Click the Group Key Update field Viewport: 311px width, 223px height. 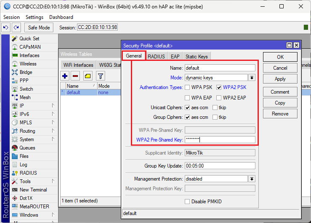220,166
